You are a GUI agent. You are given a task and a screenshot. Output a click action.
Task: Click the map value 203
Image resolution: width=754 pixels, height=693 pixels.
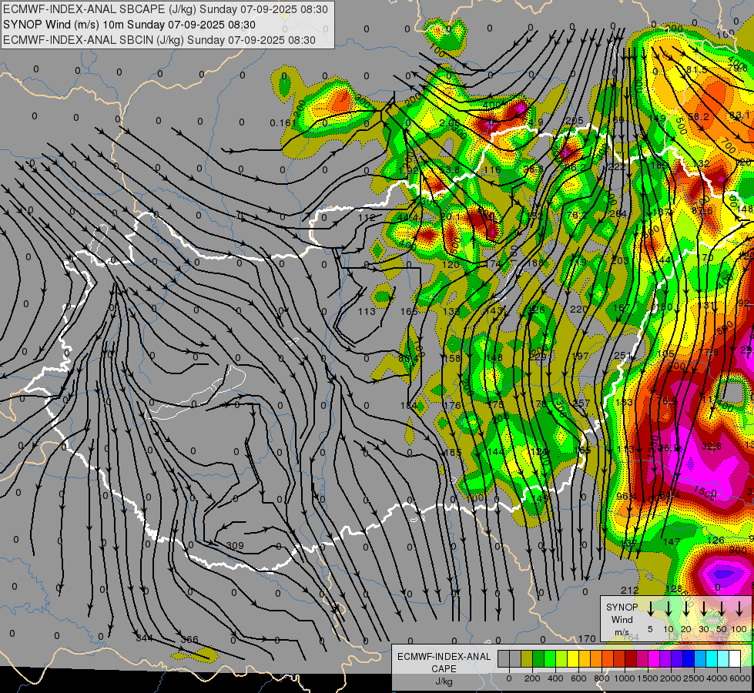pos(620,260)
